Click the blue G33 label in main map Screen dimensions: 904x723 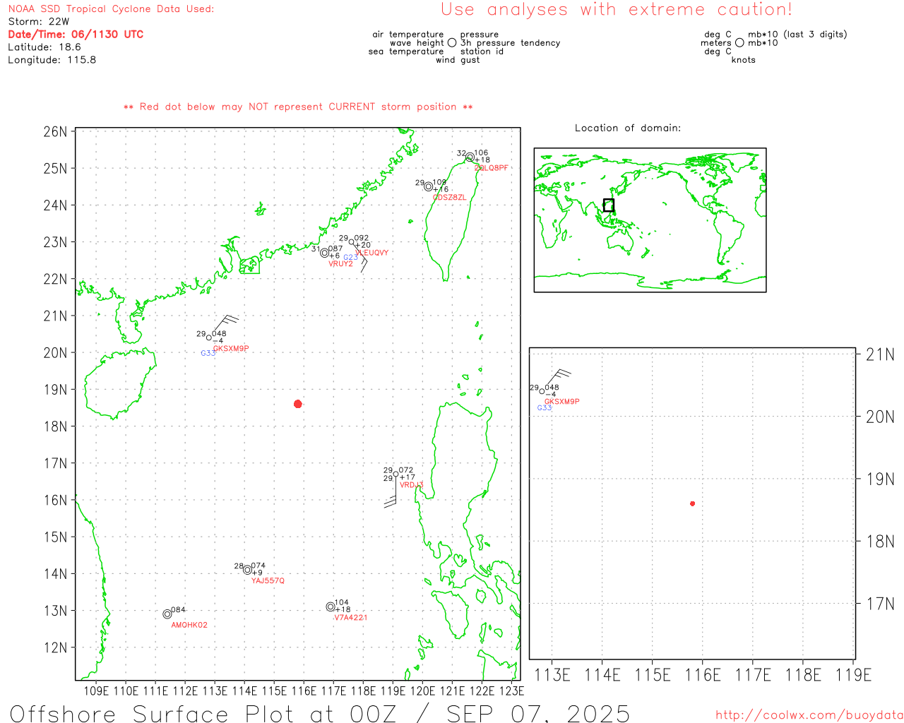point(208,353)
